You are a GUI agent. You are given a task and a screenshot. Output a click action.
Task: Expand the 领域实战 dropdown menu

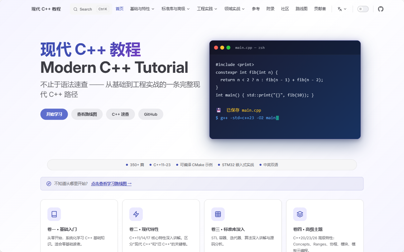234,9
